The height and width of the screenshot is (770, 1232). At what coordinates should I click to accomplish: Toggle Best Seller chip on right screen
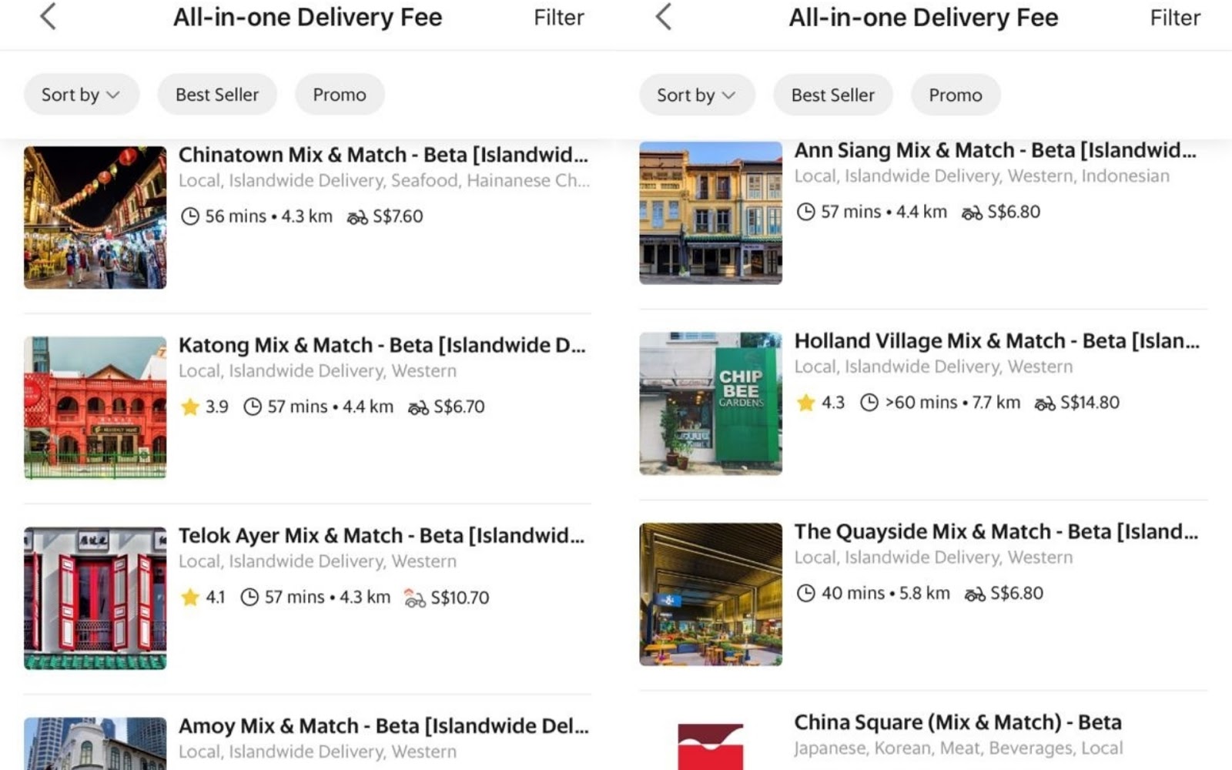pyautogui.click(x=833, y=95)
